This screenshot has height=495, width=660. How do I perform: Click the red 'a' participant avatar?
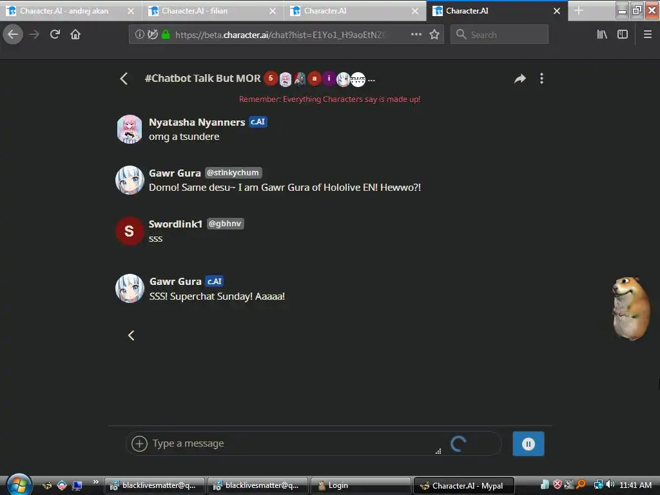(x=314, y=78)
